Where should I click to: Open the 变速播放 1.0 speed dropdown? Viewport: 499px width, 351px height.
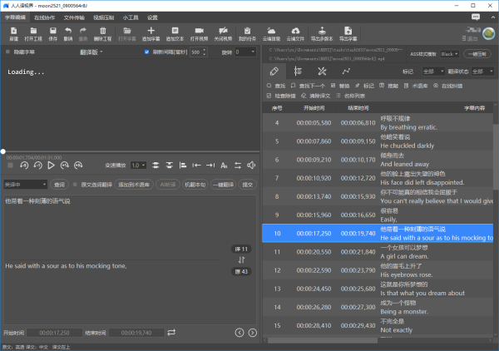click(x=138, y=166)
